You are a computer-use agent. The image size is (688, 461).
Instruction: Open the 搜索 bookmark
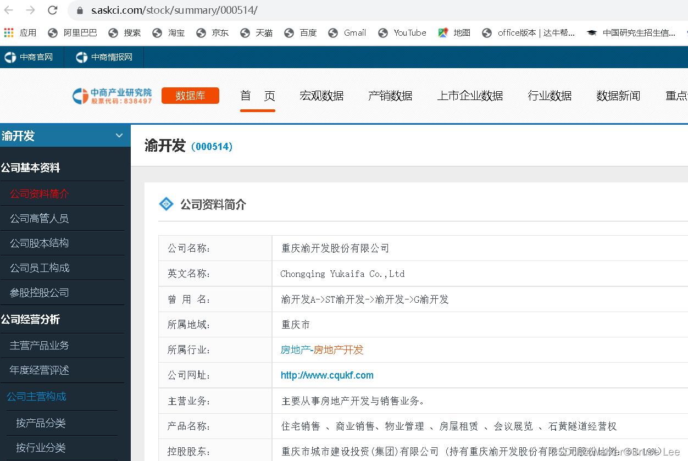125,33
